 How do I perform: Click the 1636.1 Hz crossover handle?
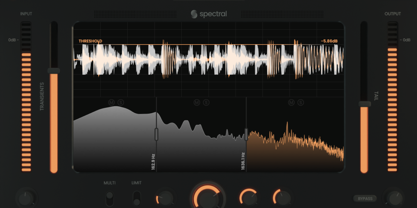(x=246, y=134)
